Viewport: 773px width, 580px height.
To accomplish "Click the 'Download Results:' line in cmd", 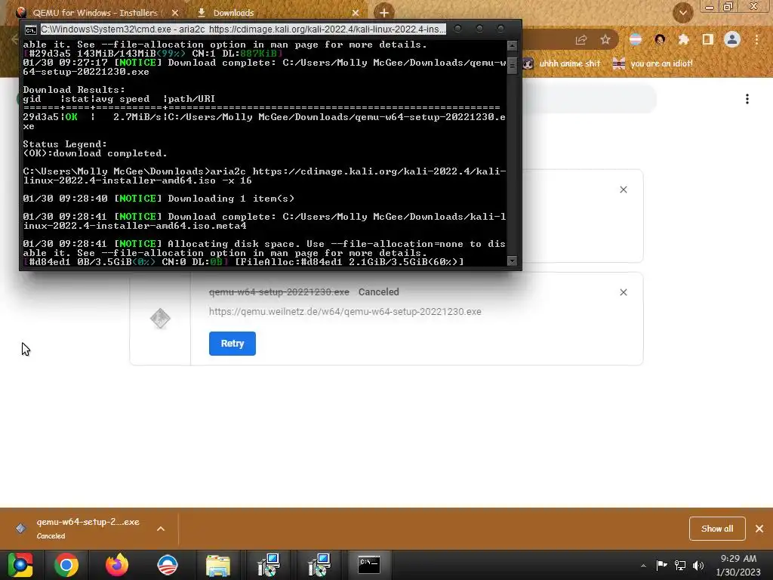I will coord(74,90).
